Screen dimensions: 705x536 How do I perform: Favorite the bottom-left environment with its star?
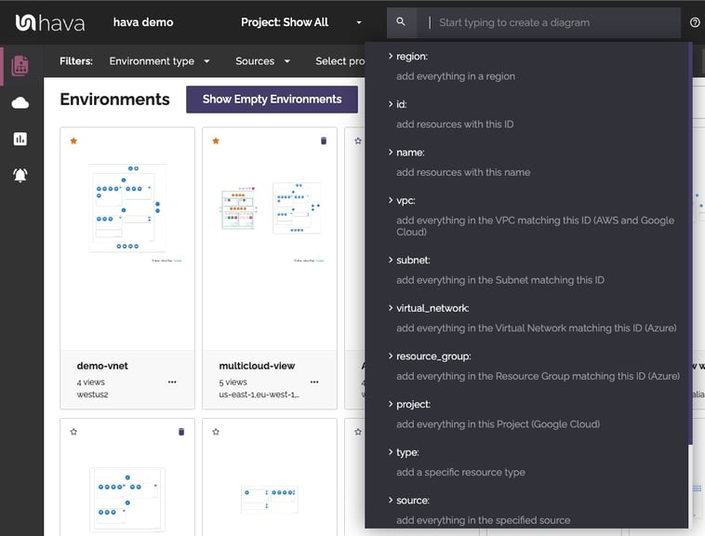(x=73, y=432)
